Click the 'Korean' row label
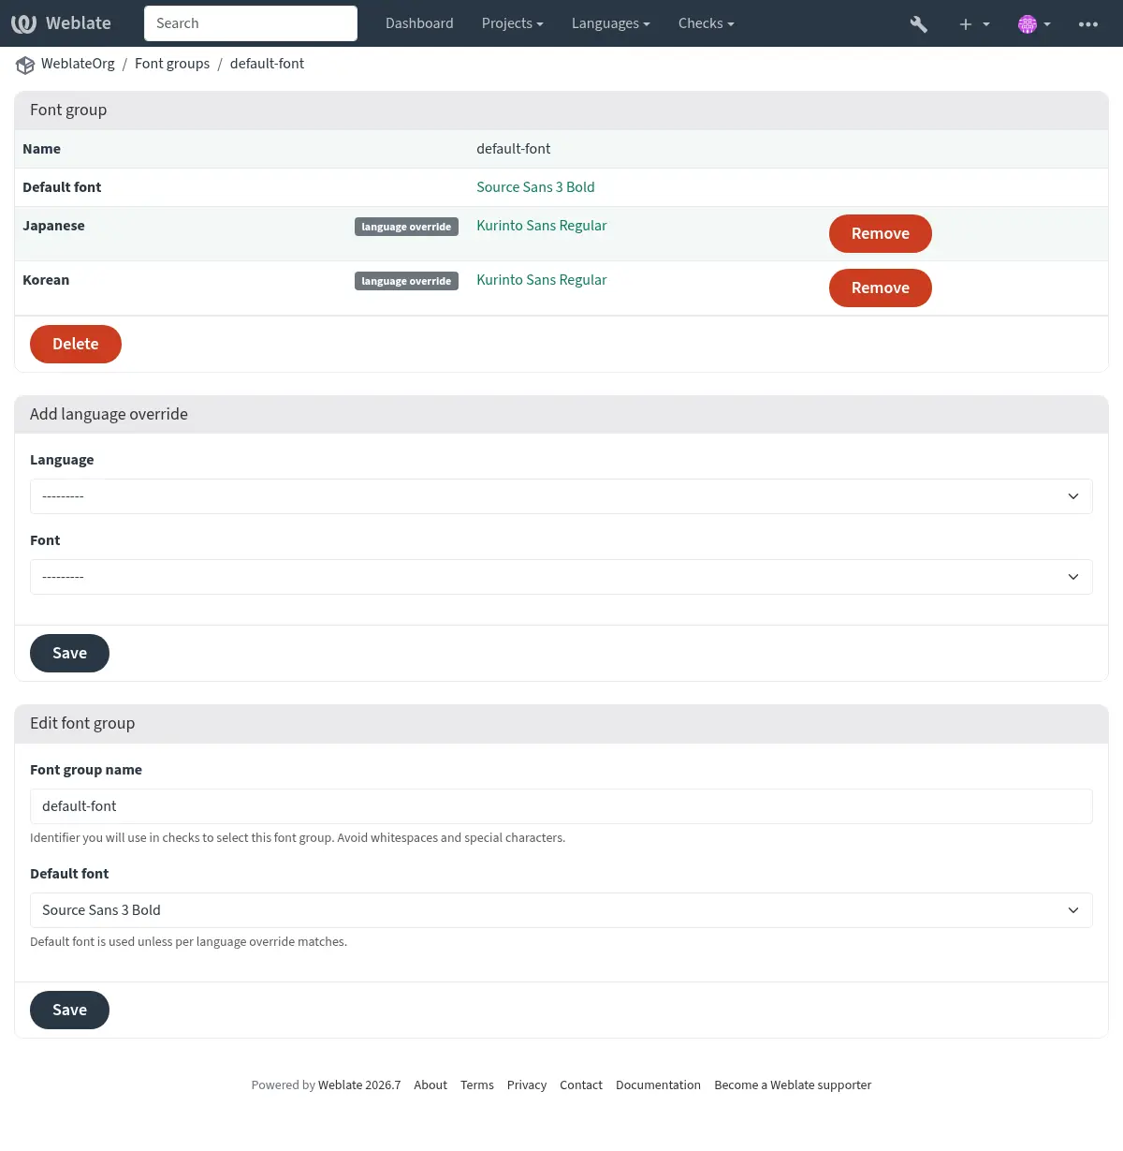 coord(46,280)
